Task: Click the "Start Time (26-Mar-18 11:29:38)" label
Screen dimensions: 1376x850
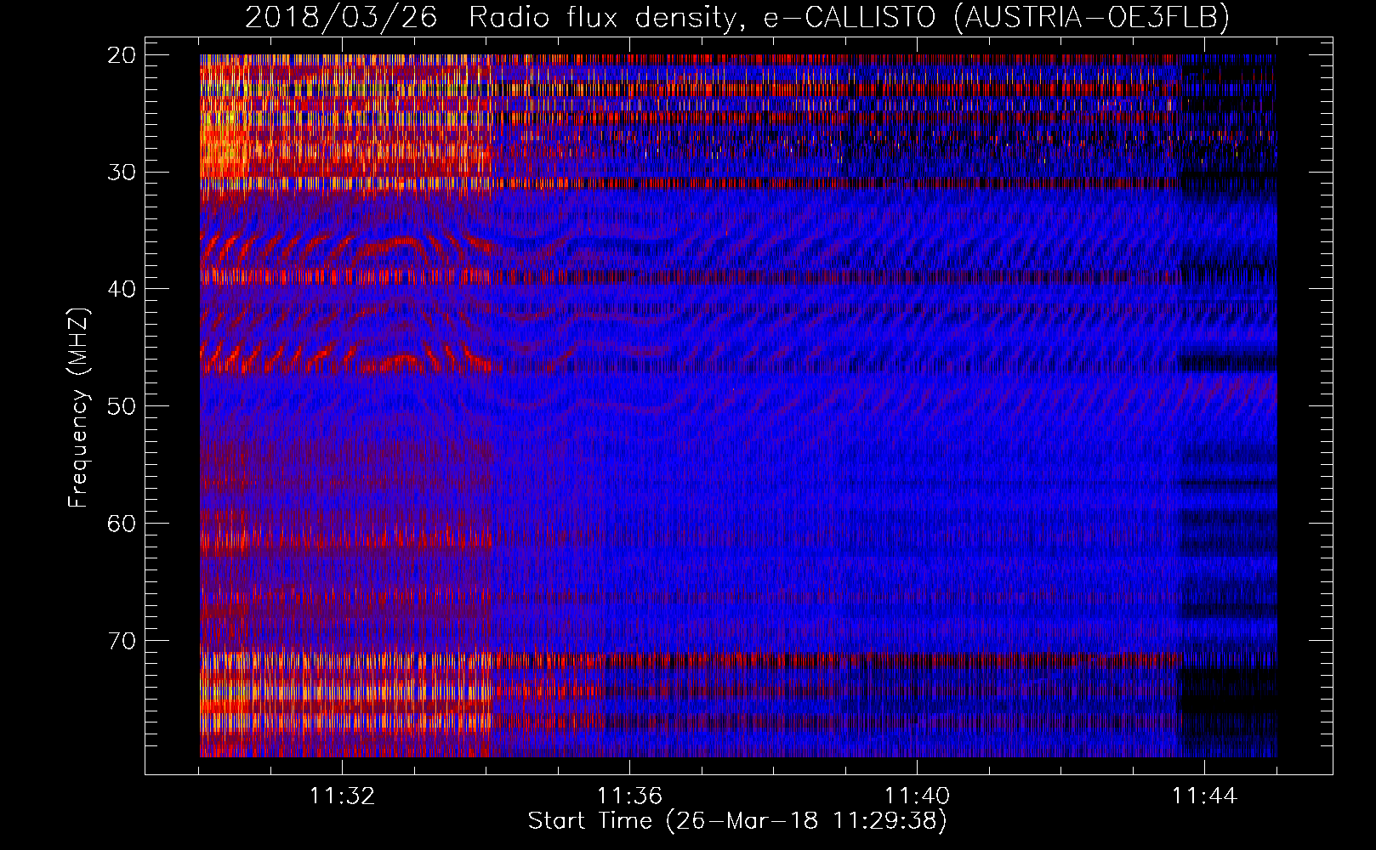Action: point(737,821)
